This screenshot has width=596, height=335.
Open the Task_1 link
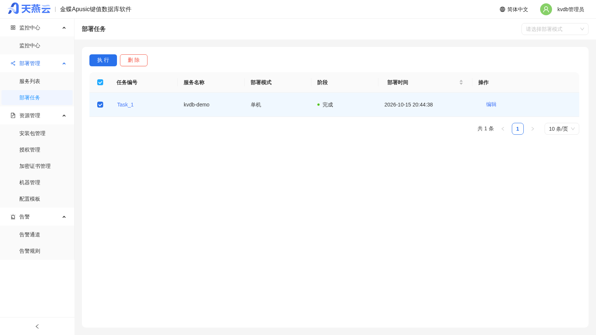[x=125, y=105]
